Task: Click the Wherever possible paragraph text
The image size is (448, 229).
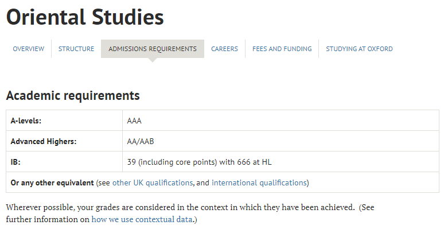Action: tap(190, 214)
